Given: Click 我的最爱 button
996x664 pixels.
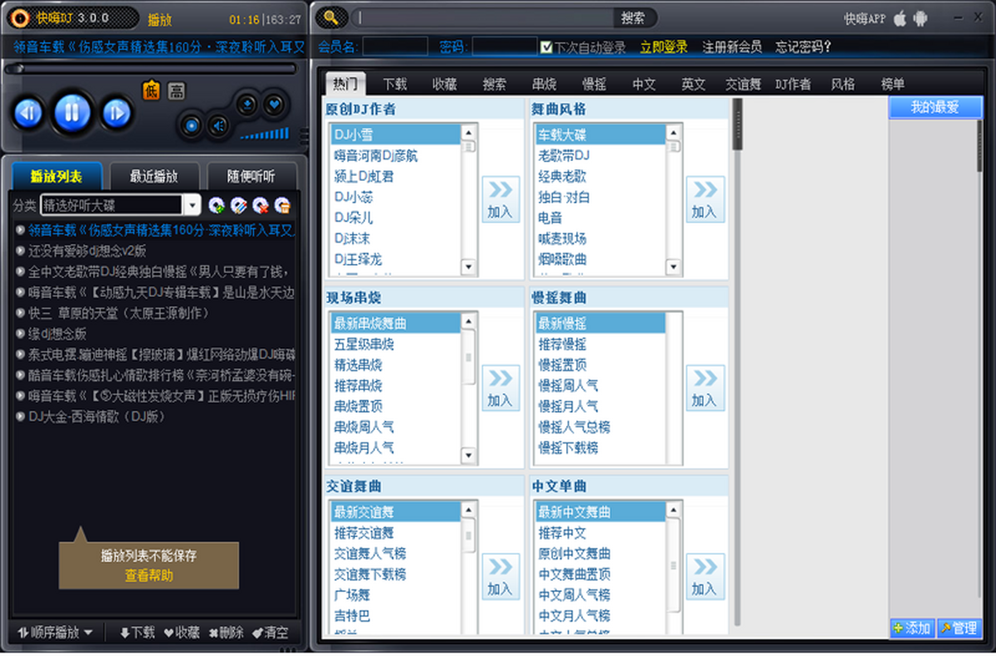Looking at the screenshot, I should pyautogui.click(x=935, y=107).
